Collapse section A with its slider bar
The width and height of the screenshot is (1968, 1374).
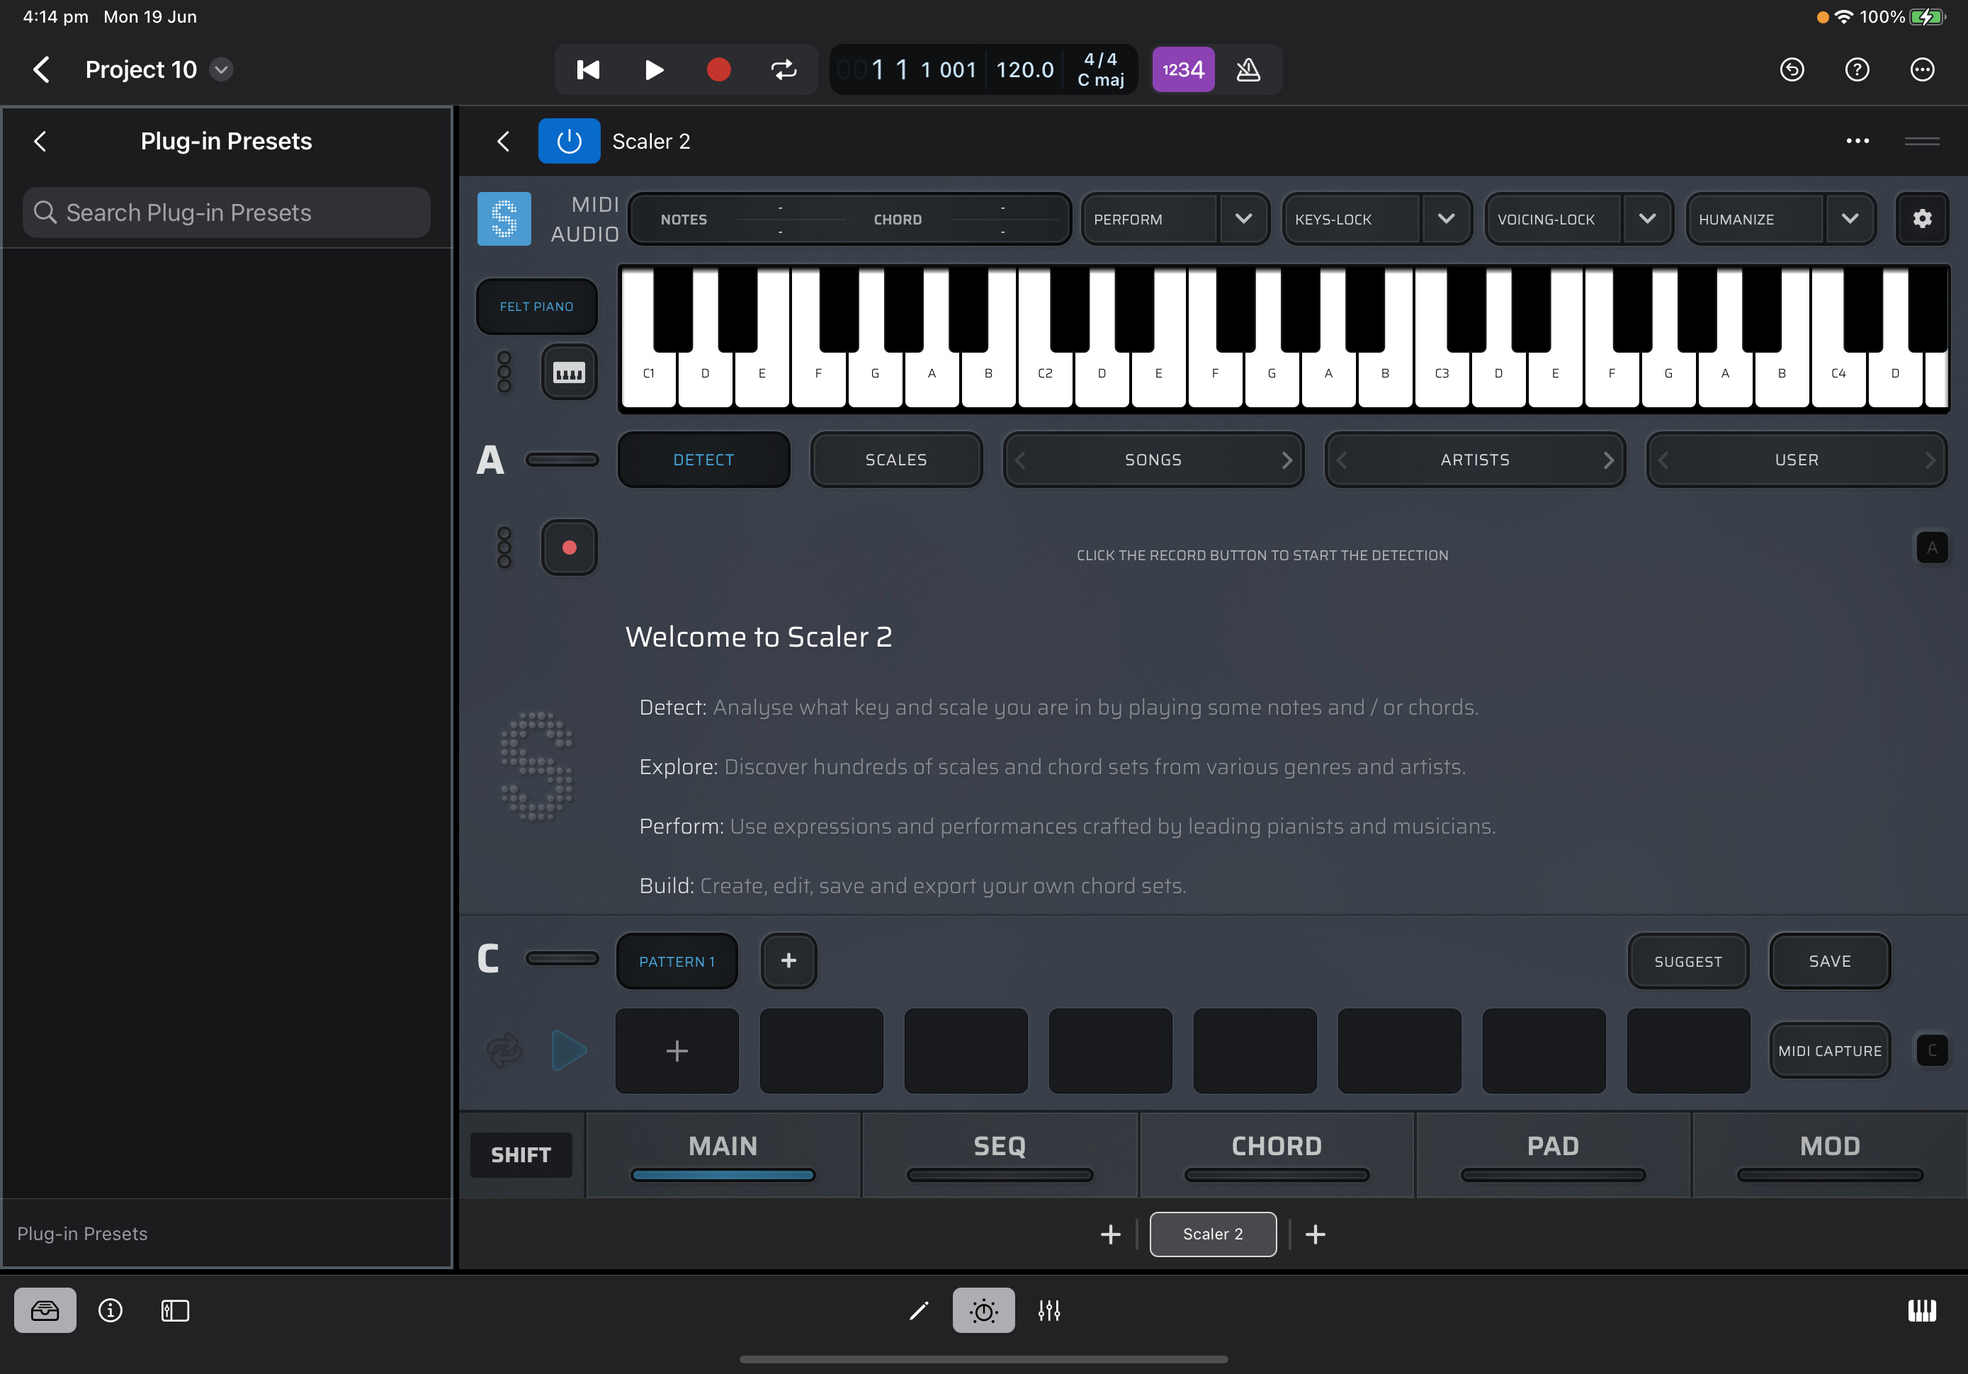click(562, 460)
